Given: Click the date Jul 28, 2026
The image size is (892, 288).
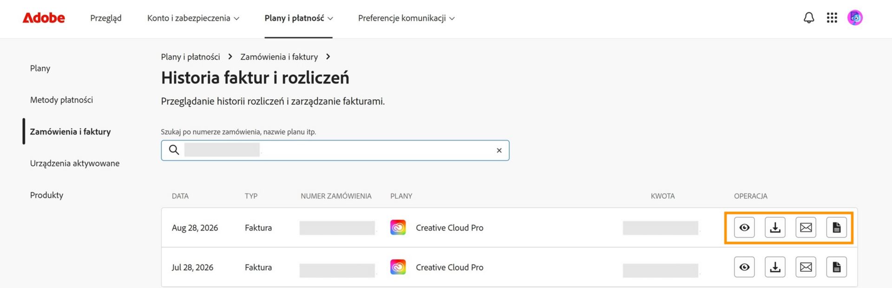Looking at the screenshot, I should point(192,267).
